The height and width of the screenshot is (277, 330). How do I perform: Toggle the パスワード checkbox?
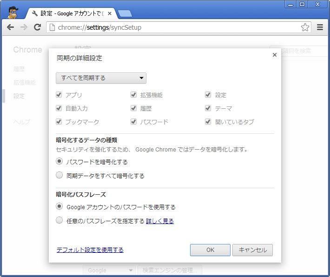pos(133,122)
